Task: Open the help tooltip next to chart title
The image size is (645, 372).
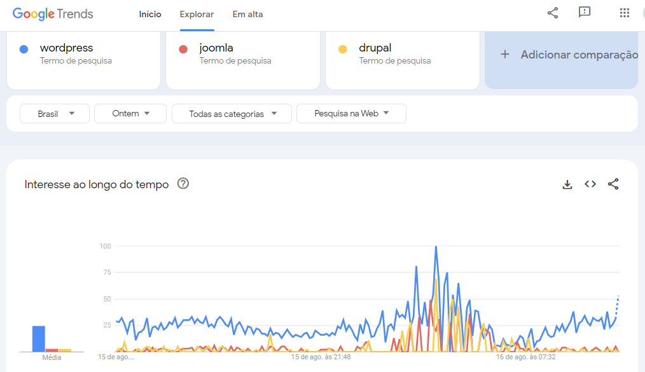Action: [183, 184]
